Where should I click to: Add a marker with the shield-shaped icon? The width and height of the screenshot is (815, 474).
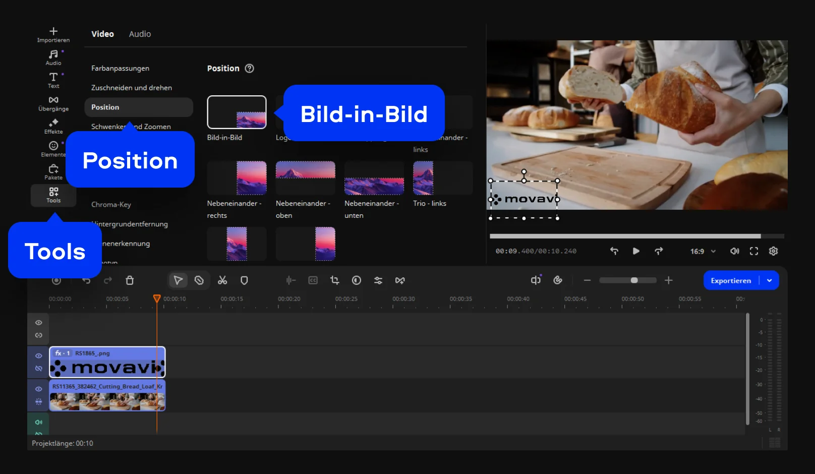tap(244, 280)
